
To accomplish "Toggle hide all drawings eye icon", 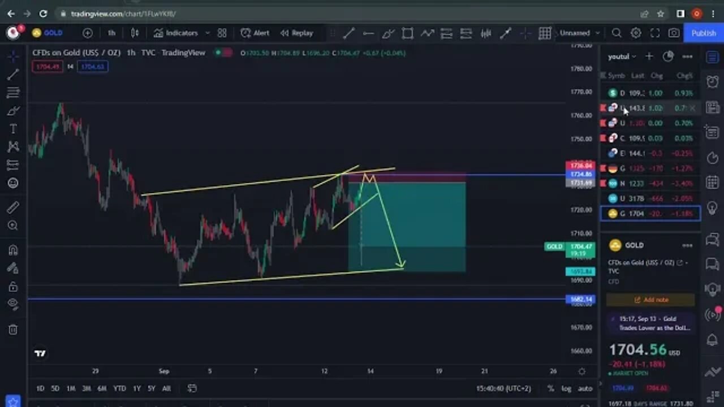I will pos(13,304).
